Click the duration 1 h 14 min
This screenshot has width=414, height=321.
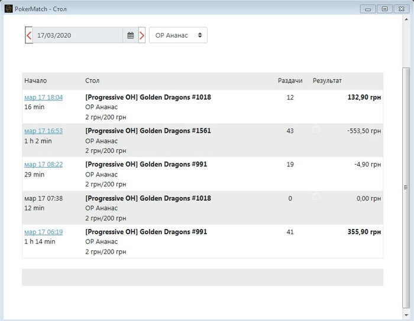tap(40, 241)
